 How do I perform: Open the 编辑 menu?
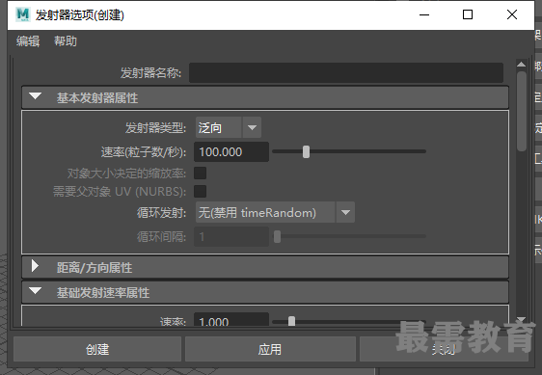click(28, 41)
